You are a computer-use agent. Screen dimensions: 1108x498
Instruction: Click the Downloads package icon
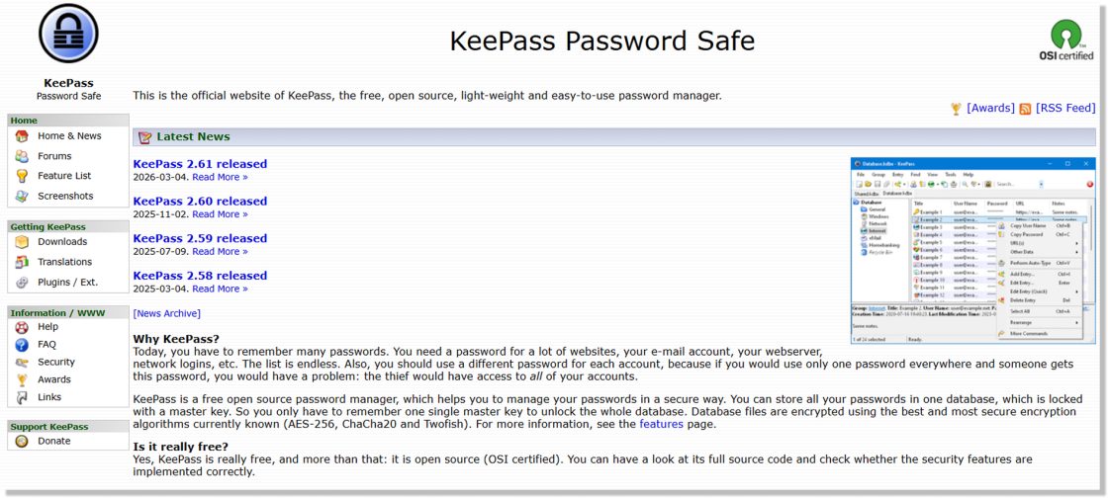coord(22,242)
